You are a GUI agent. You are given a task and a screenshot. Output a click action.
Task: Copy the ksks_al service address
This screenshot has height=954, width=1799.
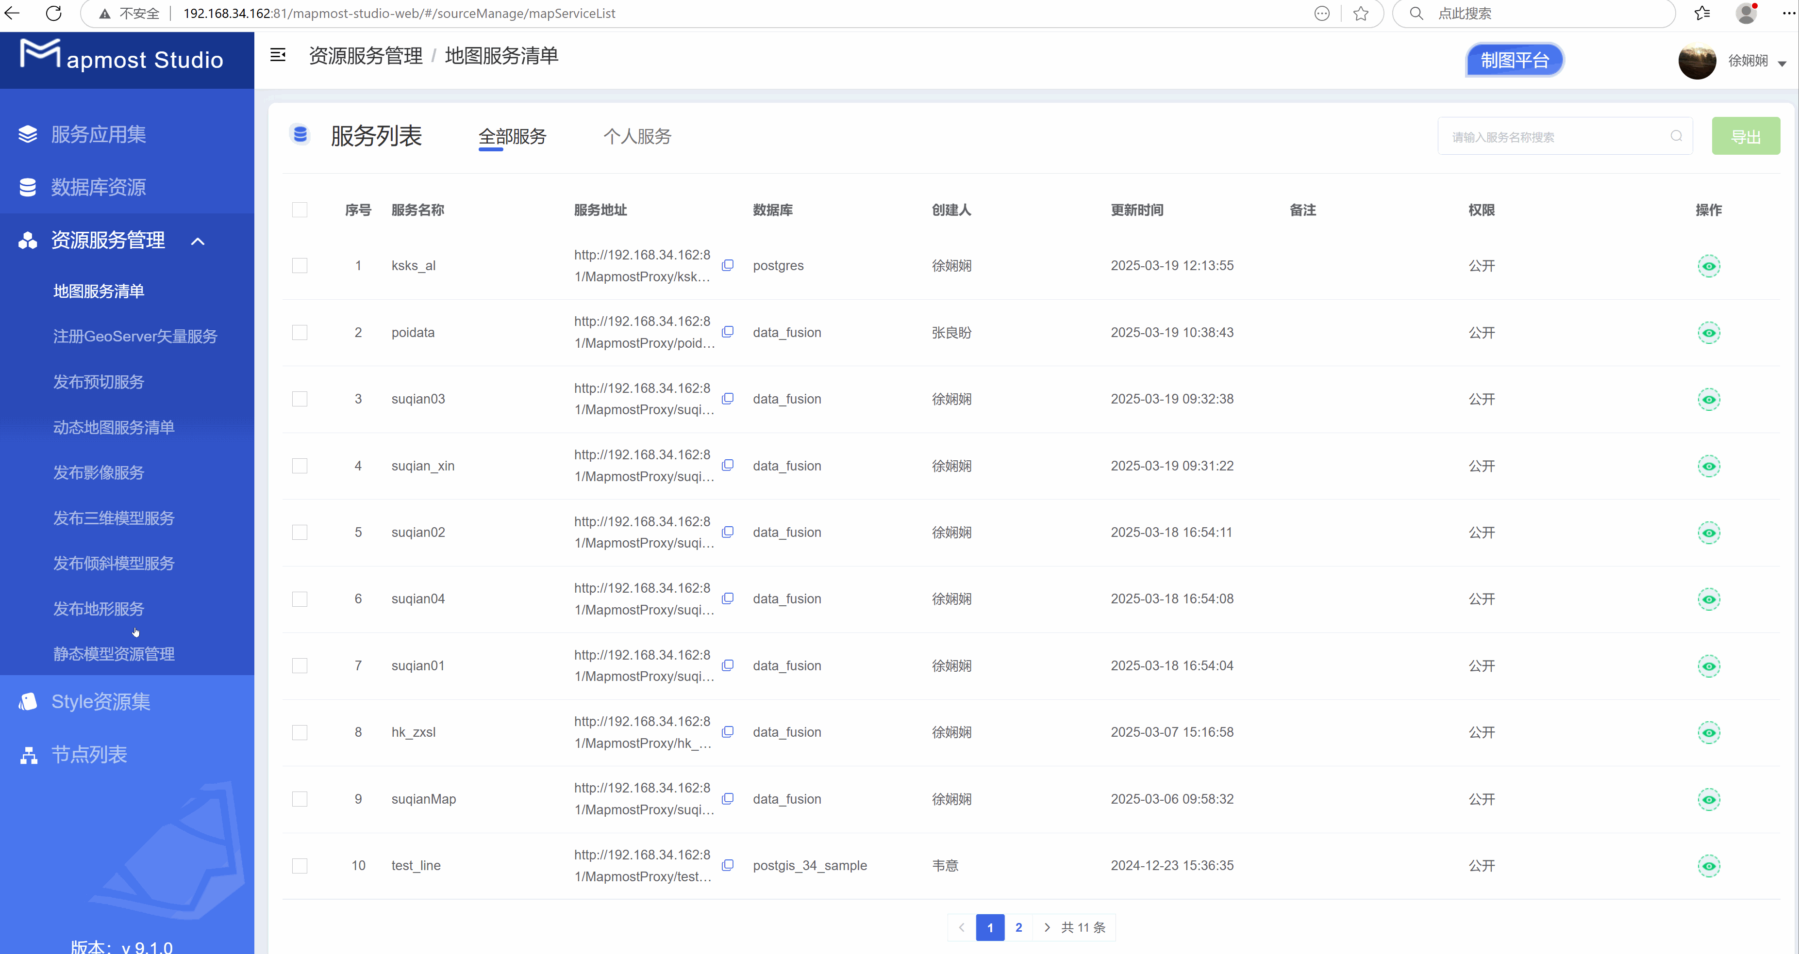click(x=728, y=265)
